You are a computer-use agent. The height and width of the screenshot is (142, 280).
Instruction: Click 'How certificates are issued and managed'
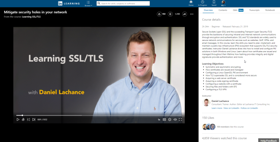(224, 70)
